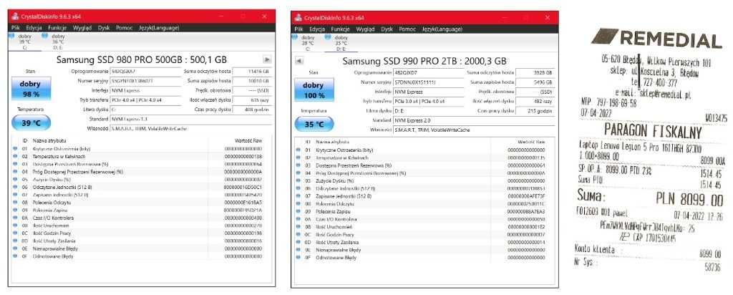Select 'Odczytane Jednostki (512 B)' row in 980 PRO window
733x295 pixels.
(141, 187)
